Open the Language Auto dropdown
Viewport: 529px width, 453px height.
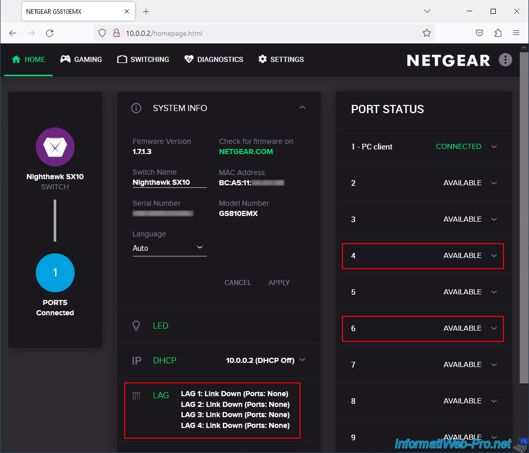coord(169,248)
